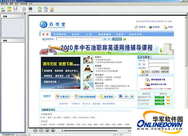The image size is (188, 136).
Task: Click the small round icon left of the progress slider
Action: (62, 131)
